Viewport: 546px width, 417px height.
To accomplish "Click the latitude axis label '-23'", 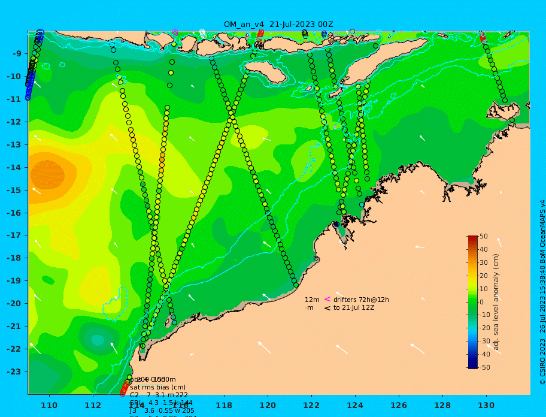I will [x=14, y=371].
